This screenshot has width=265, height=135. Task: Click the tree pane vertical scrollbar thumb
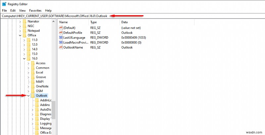53,110
